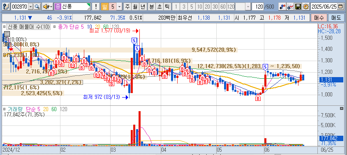Select the 20 interval button
This screenshot has height=155, width=347.
point(207,7)
